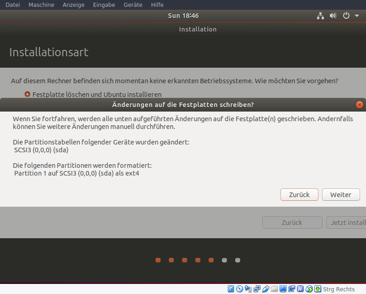Click the optical drive indicator icon
366x294 pixels.
point(239,289)
